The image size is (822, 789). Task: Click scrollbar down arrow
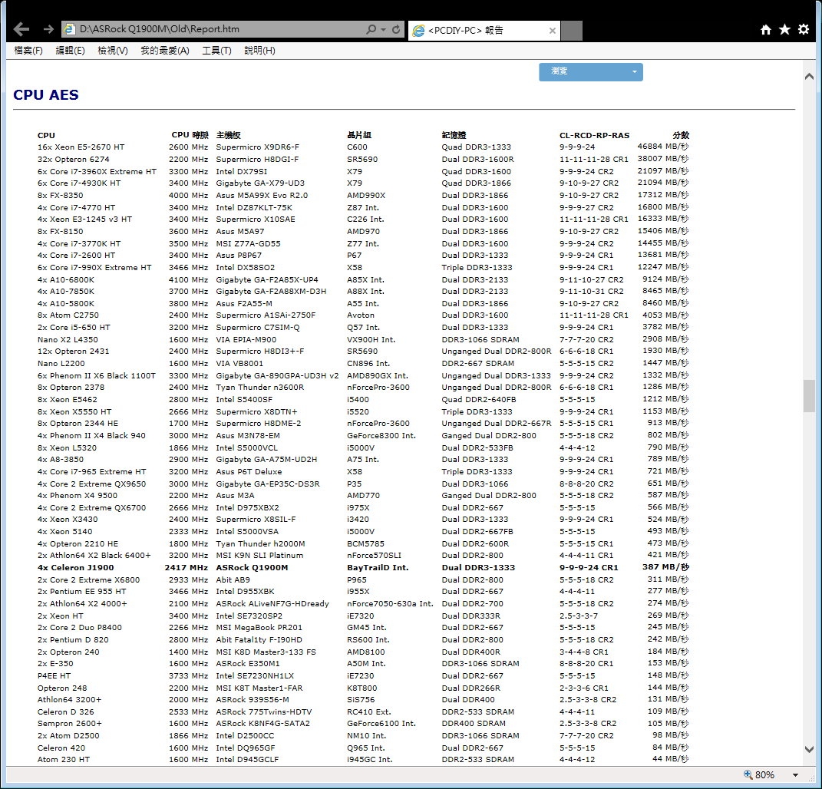pos(809,749)
